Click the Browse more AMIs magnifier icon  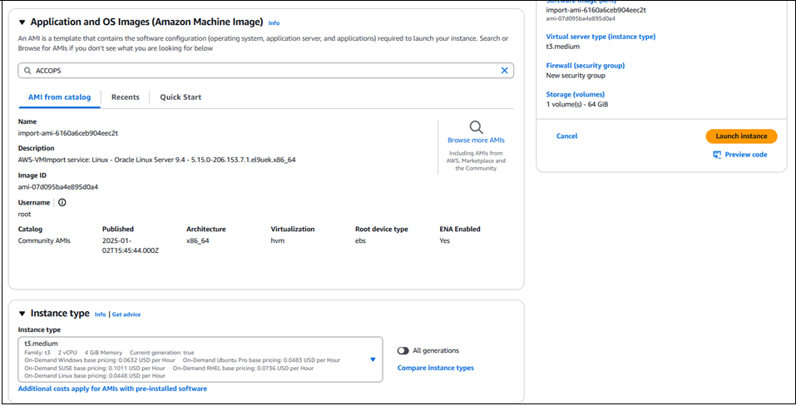tap(476, 127)
